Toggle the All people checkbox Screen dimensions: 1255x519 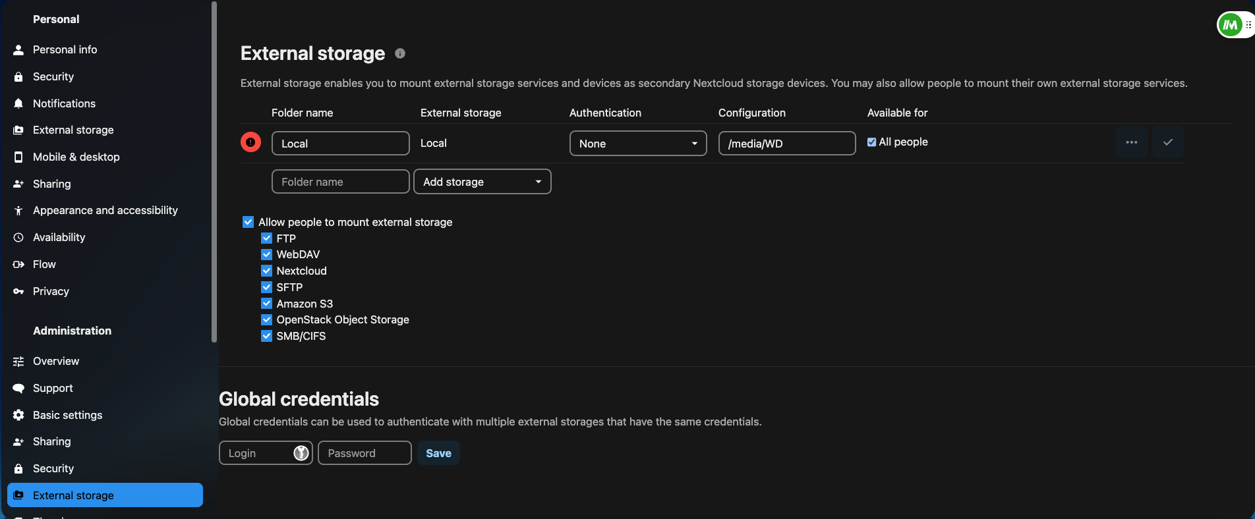[872, 142]
